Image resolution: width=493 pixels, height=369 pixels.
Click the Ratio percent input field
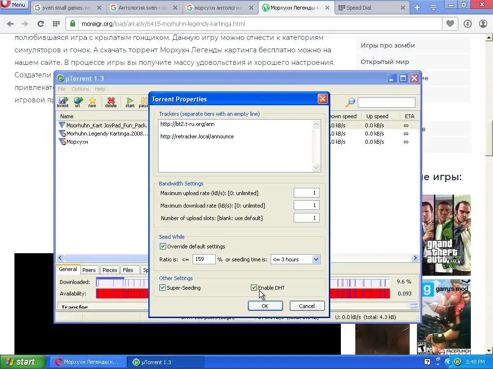tap(204, 259)
